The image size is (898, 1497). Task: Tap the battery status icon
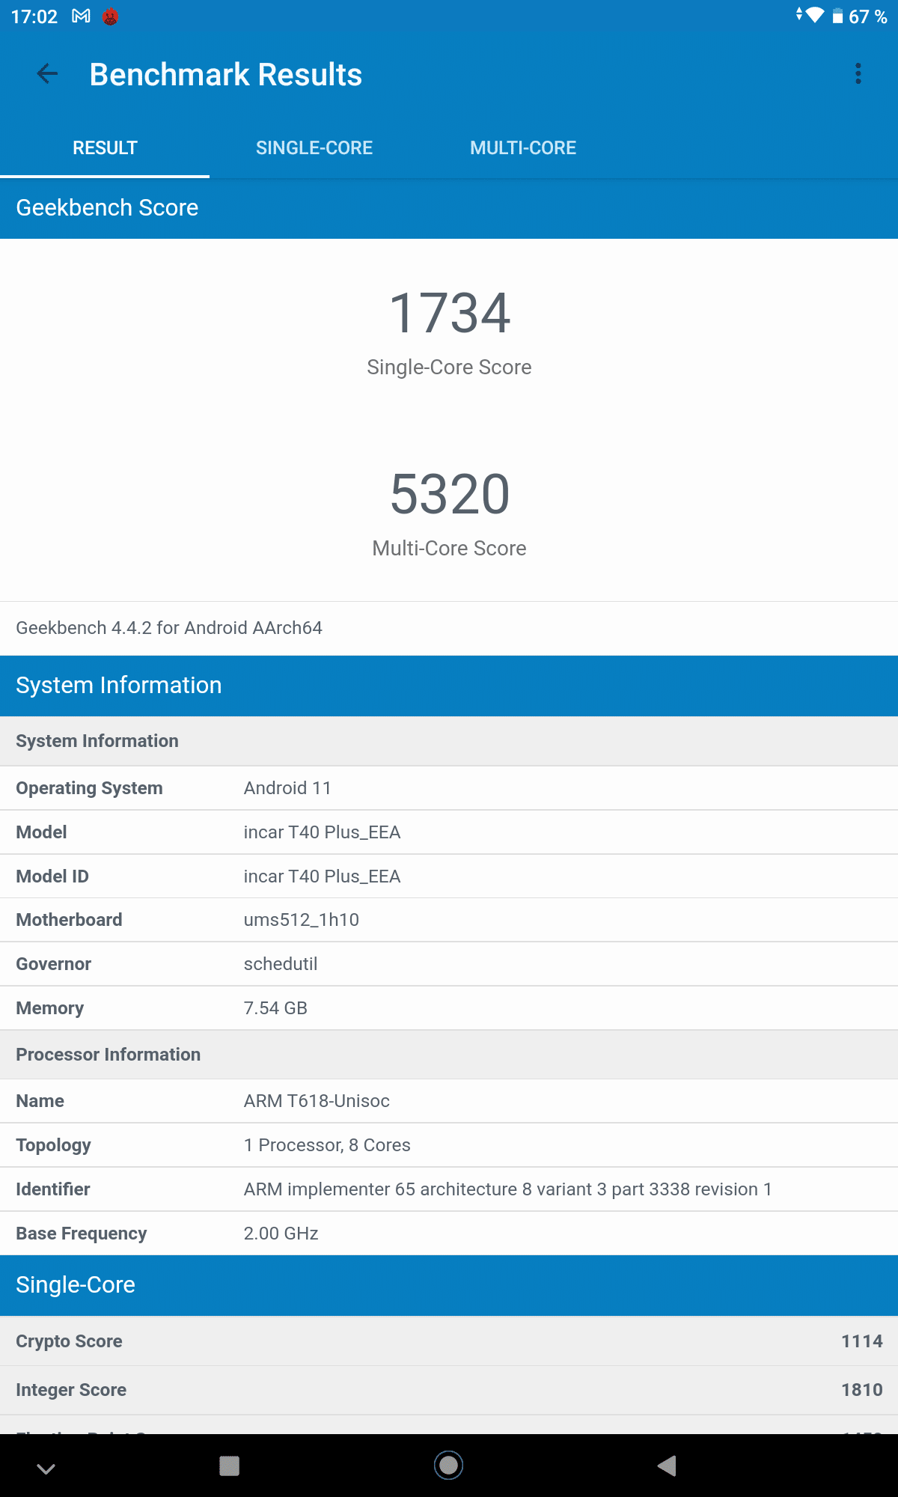837,16
